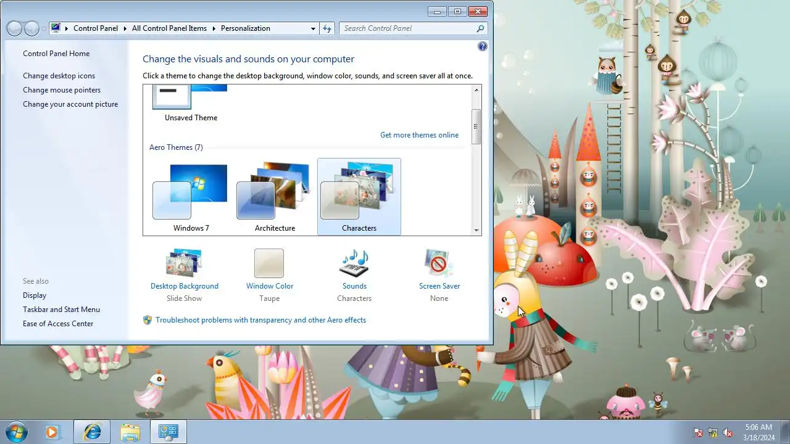This screenshot has width=790, height=444.
Task: Select the Windows 7 theme
Action: pos(191,197)
